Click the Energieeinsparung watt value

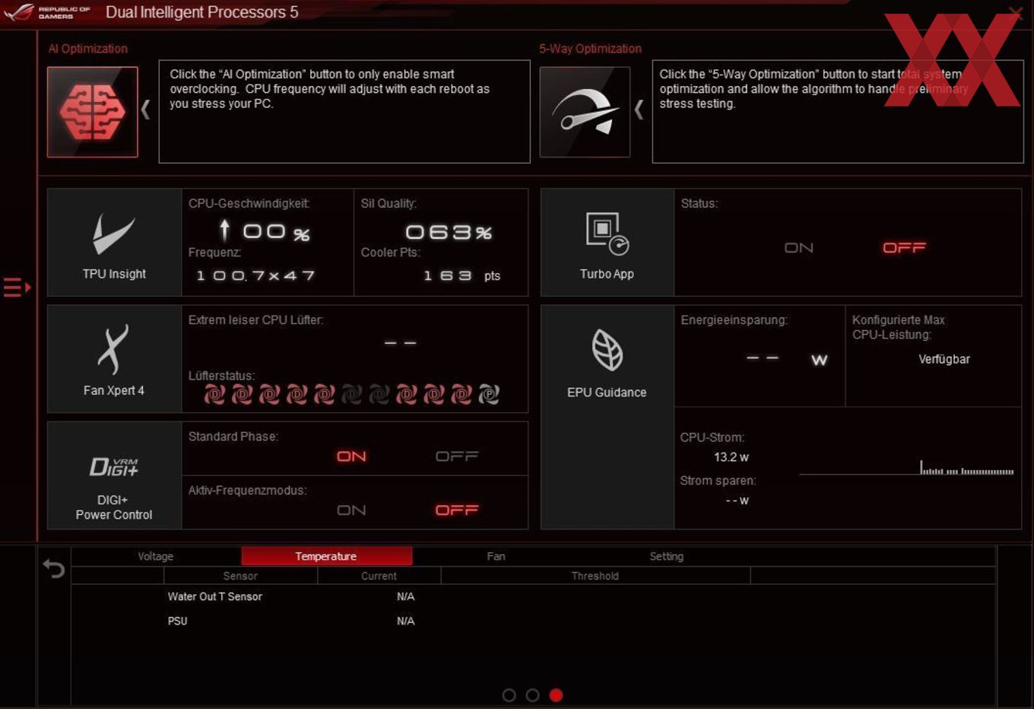pos(787,359)
